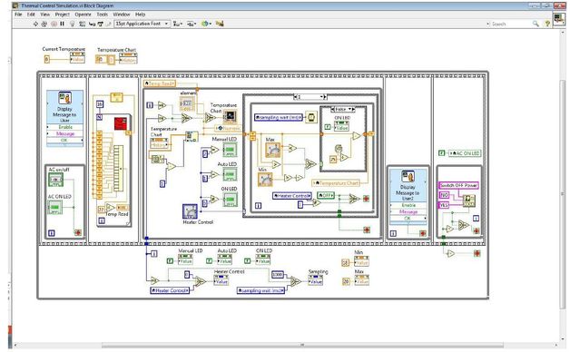This screenshot has width=570, height=352.
Task: Go to previous case on outer case structure
Action: (295, 97)
